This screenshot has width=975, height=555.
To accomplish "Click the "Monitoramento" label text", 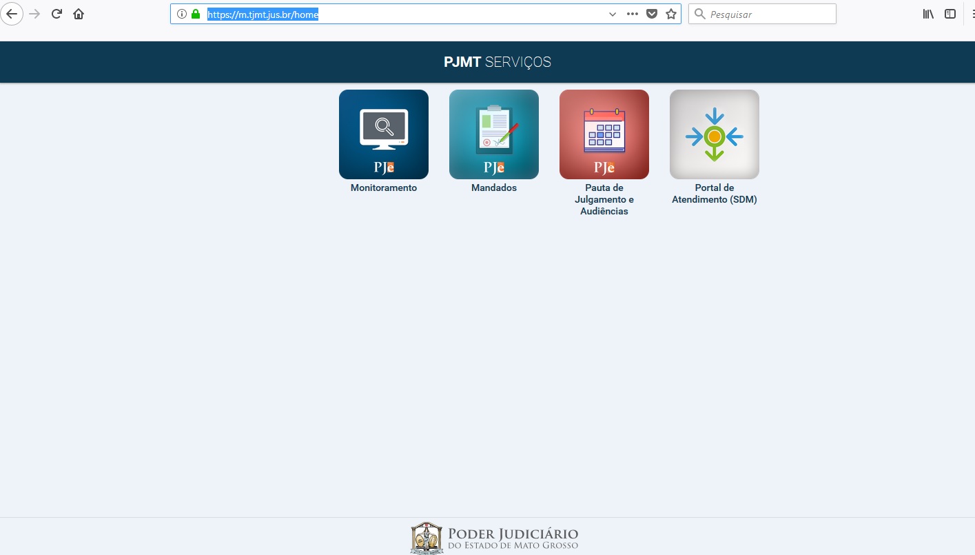I will point(384,188).
